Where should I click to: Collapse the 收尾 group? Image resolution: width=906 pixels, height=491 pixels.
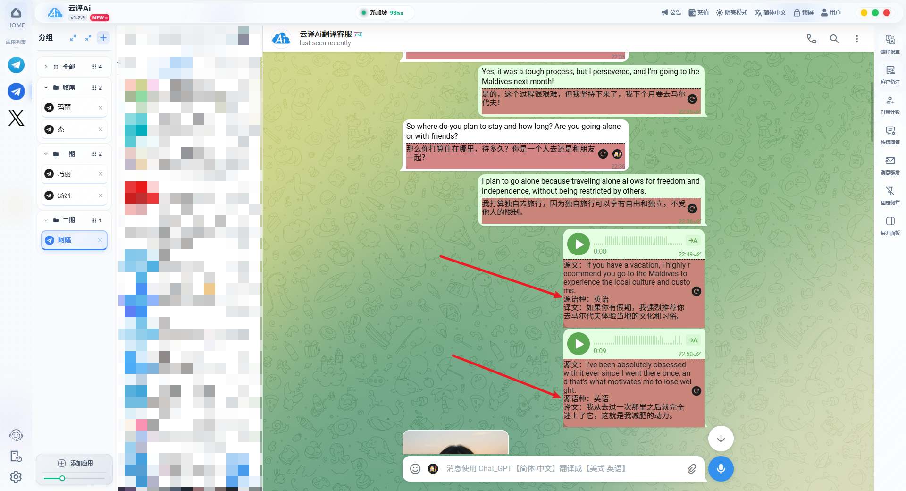pyautogui.click(x=46, y=87)
